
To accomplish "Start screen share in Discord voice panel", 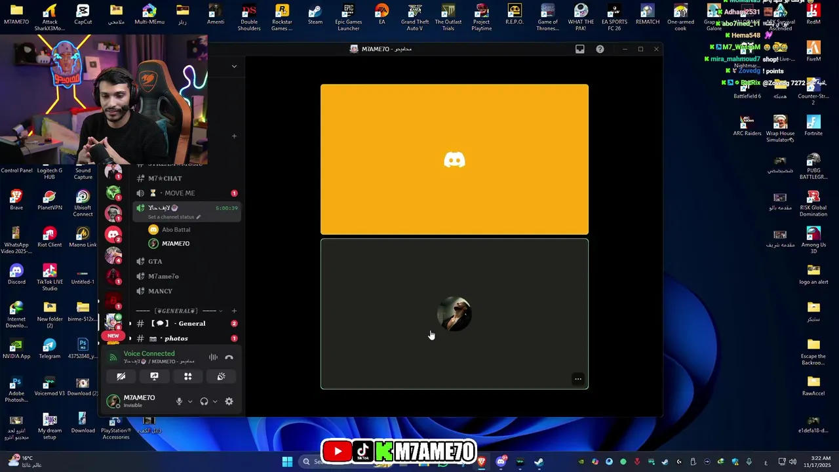I will pos(154,376).
